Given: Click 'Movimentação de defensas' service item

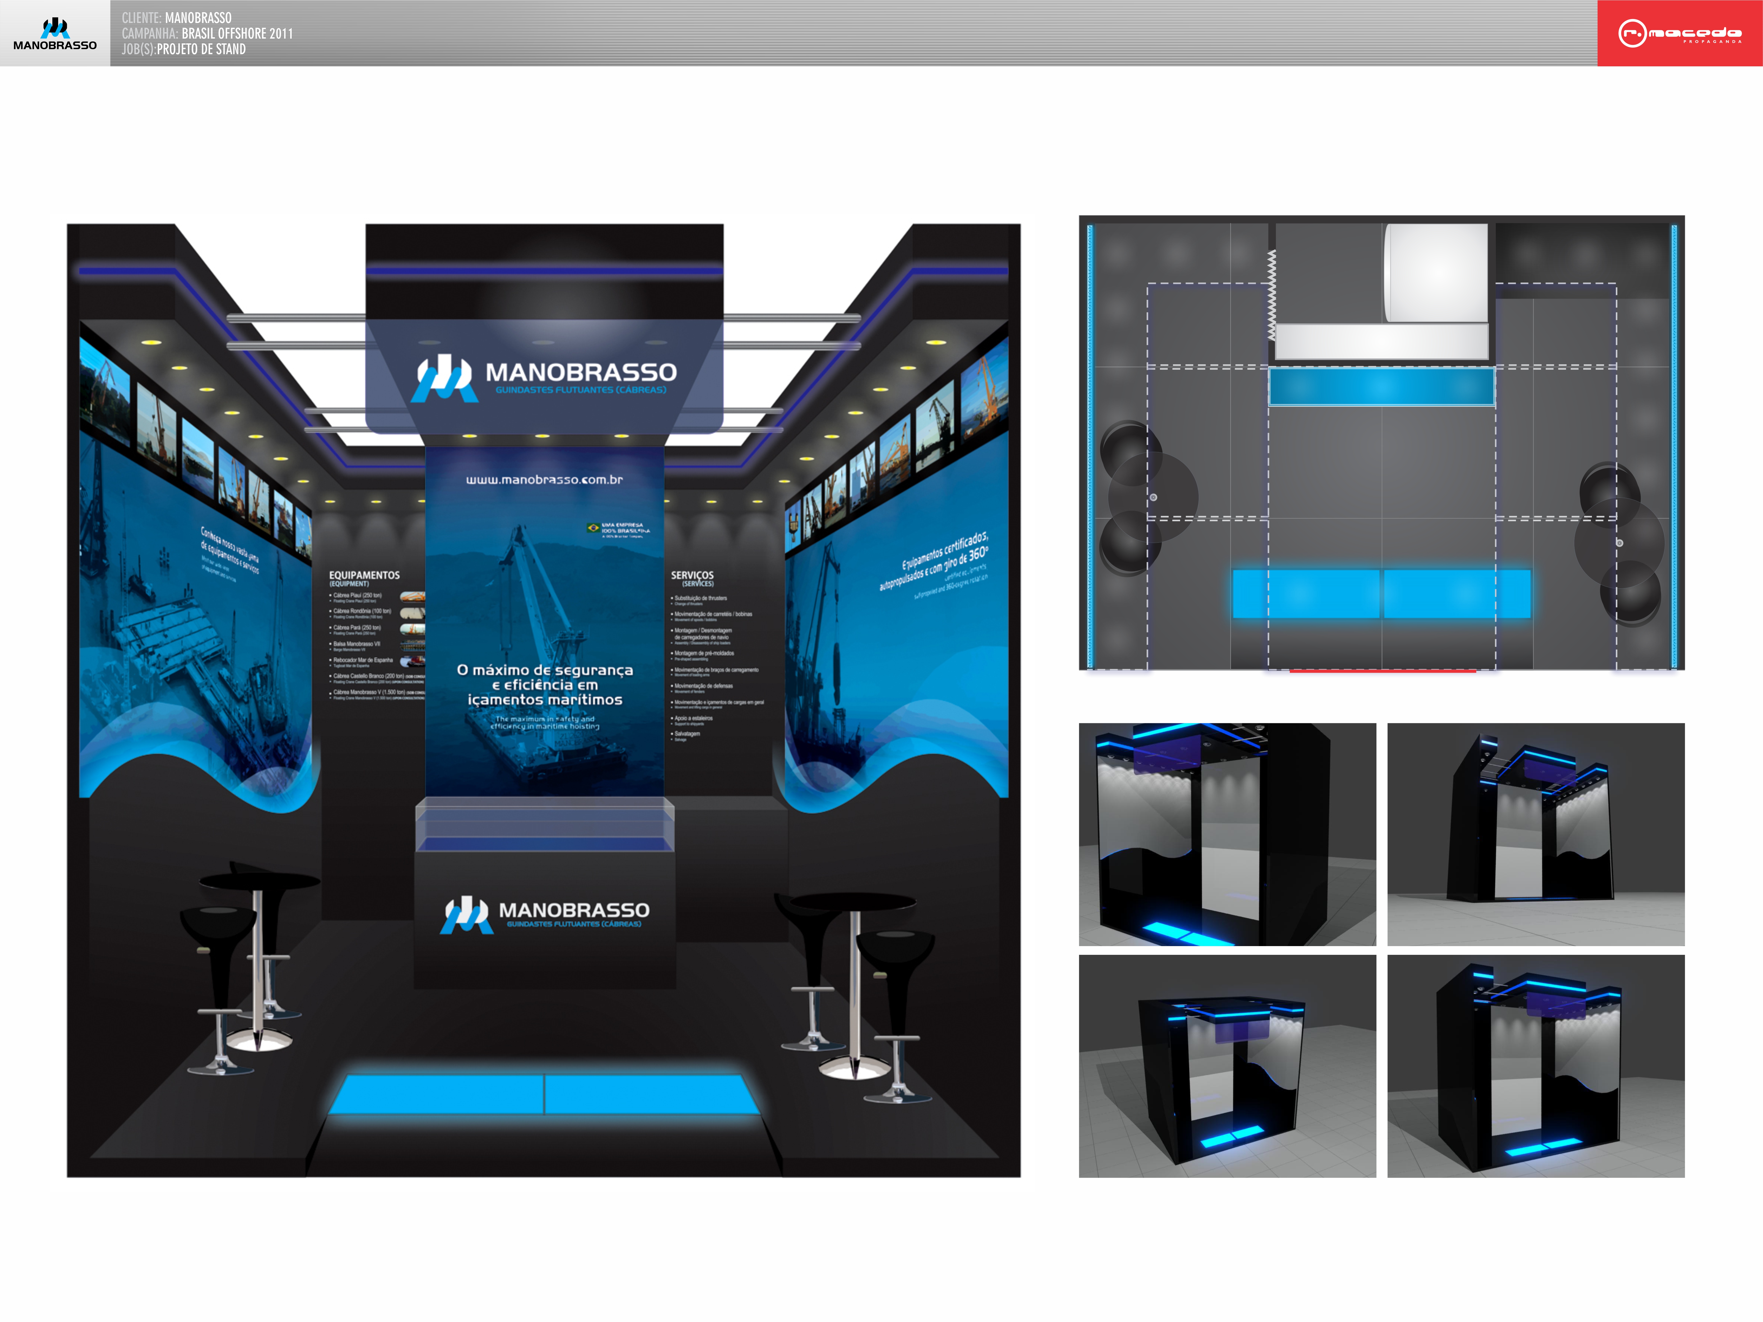Looking at the screenshot, I should point(704,686).
